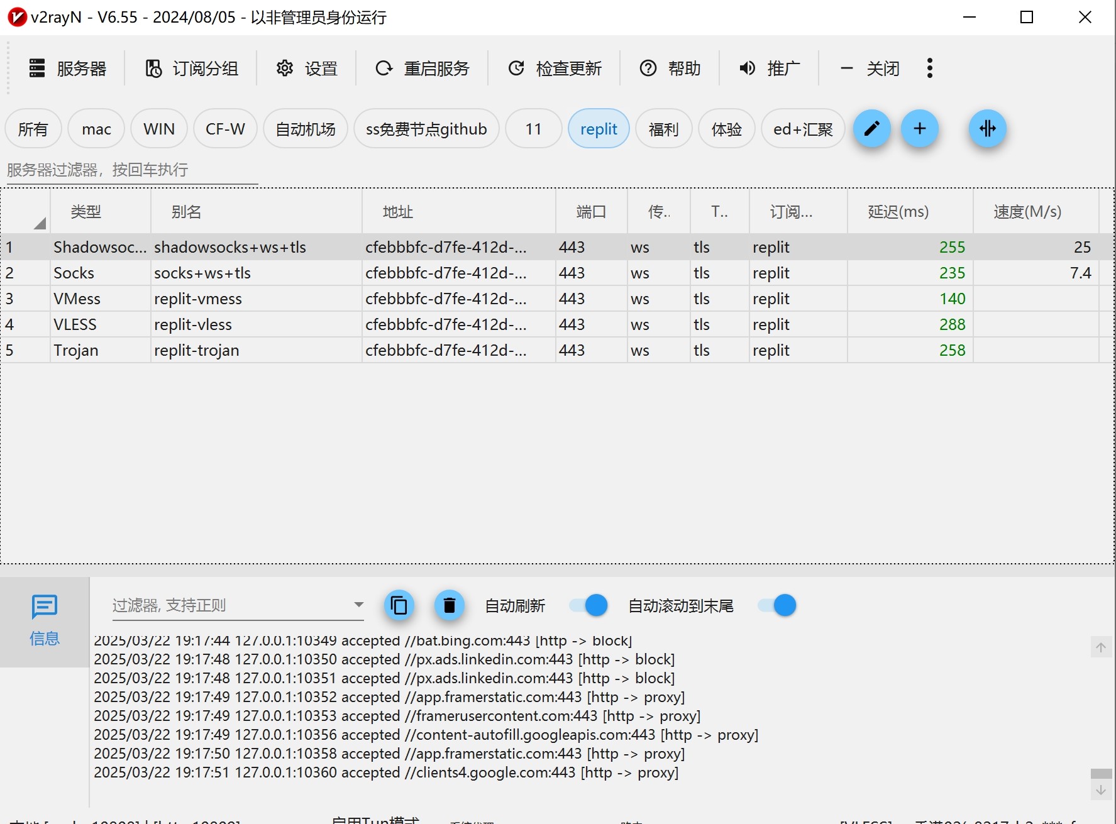The image size is (1116, 824).
Task: Open the 帮助 help menu
Action: click(670, 69)
